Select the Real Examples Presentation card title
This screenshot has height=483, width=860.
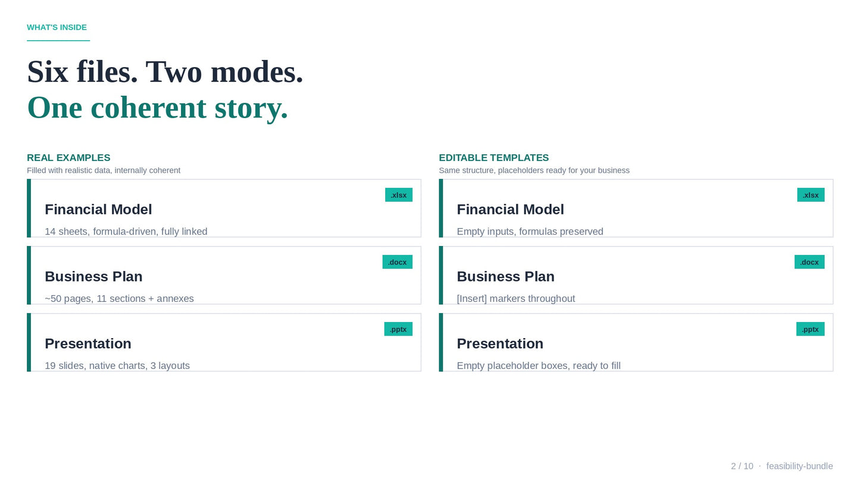point(88,343)
